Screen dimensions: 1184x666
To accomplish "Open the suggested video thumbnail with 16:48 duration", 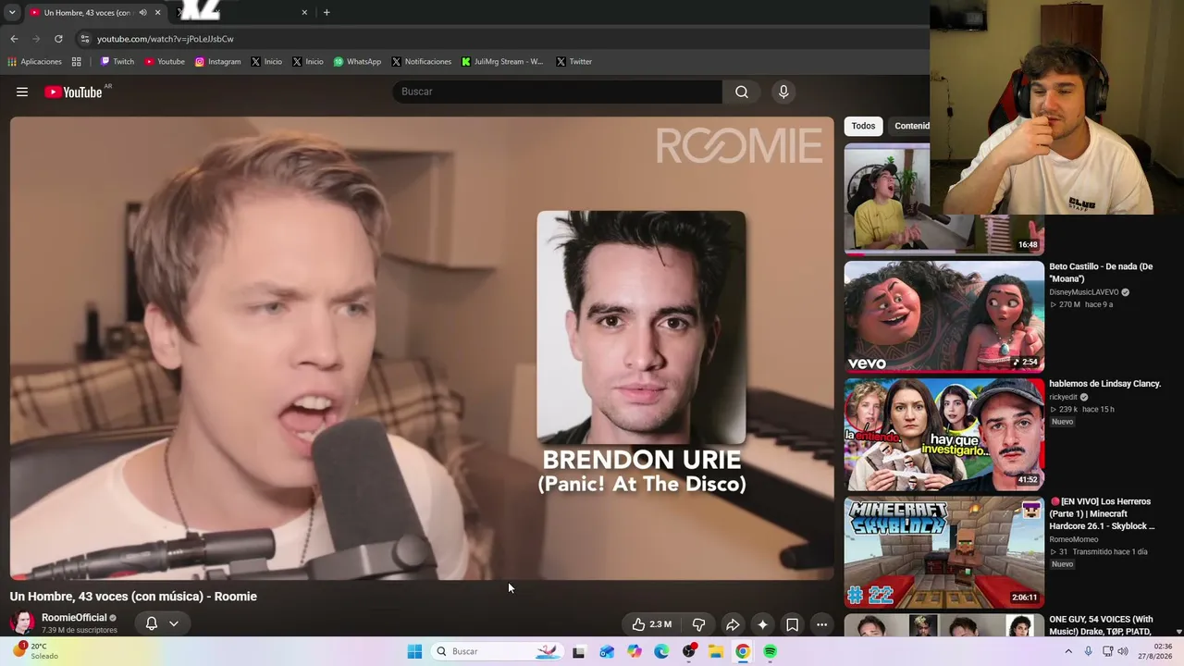I will 943,199.
